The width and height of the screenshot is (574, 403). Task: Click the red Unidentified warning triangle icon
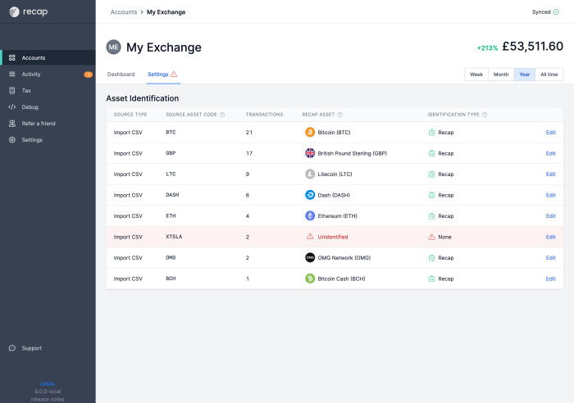[310, 236]
